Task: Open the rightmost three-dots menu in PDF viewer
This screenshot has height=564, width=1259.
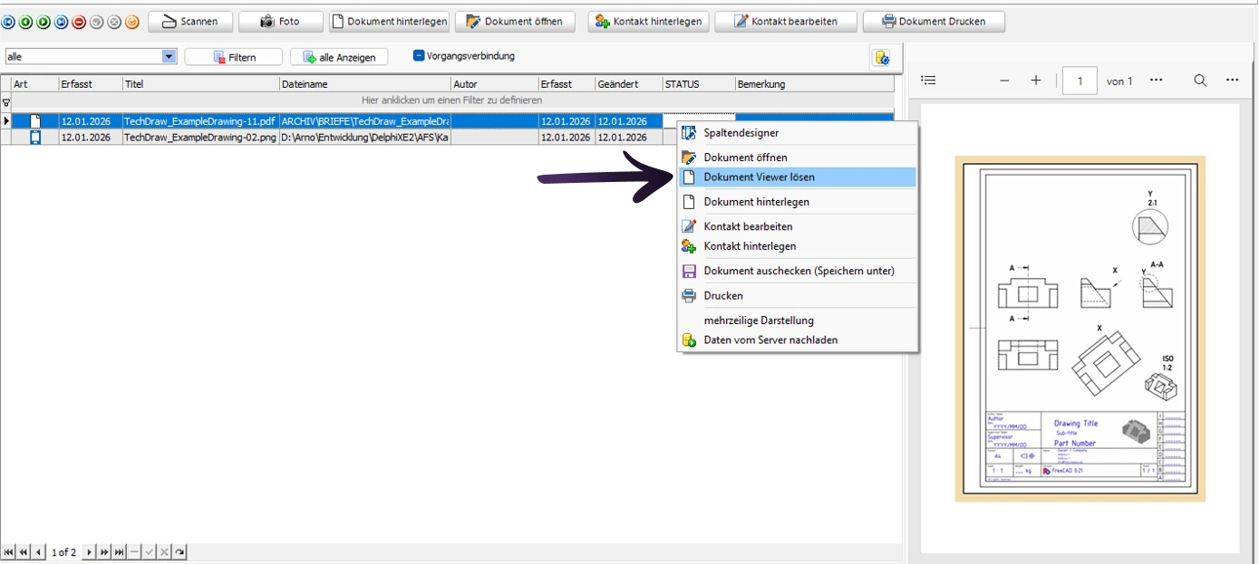Action: click(1232, 81)
